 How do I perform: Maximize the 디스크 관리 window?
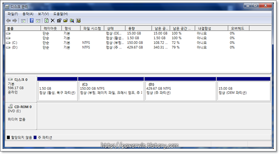(x=255, y=5)
